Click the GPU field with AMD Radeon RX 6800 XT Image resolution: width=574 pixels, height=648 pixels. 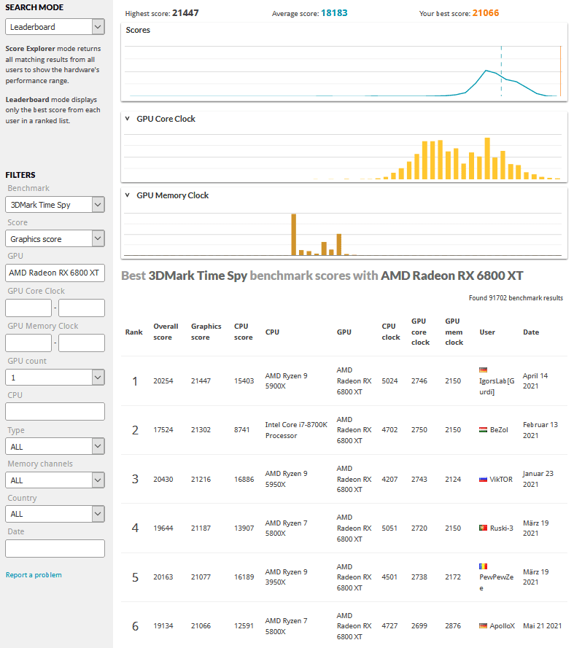(55, 273)
